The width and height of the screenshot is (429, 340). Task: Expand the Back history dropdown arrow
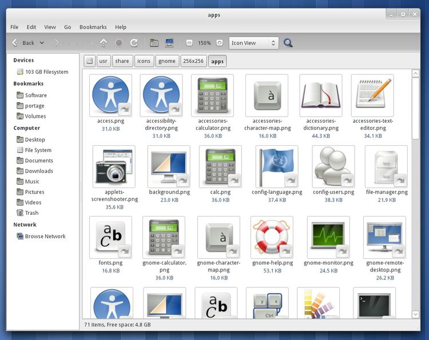(x=42, y=43)
